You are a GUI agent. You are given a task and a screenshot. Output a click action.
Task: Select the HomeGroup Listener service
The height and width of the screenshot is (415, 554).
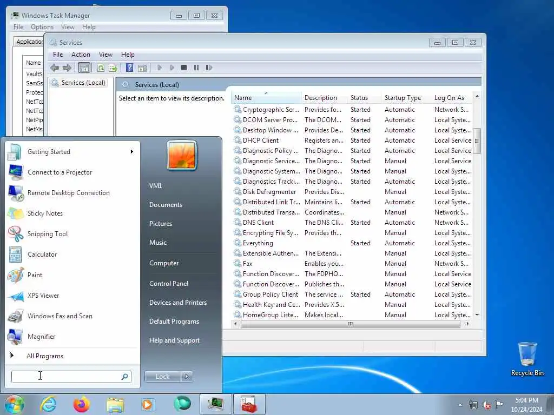point(352,315)
